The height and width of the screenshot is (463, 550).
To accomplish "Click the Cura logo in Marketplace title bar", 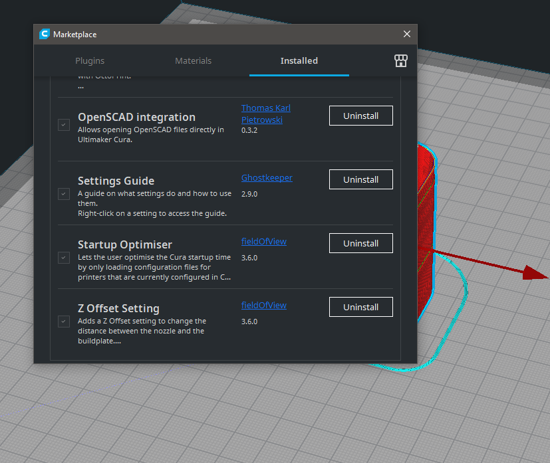I will pyautogui.click(x=45, y=34).
